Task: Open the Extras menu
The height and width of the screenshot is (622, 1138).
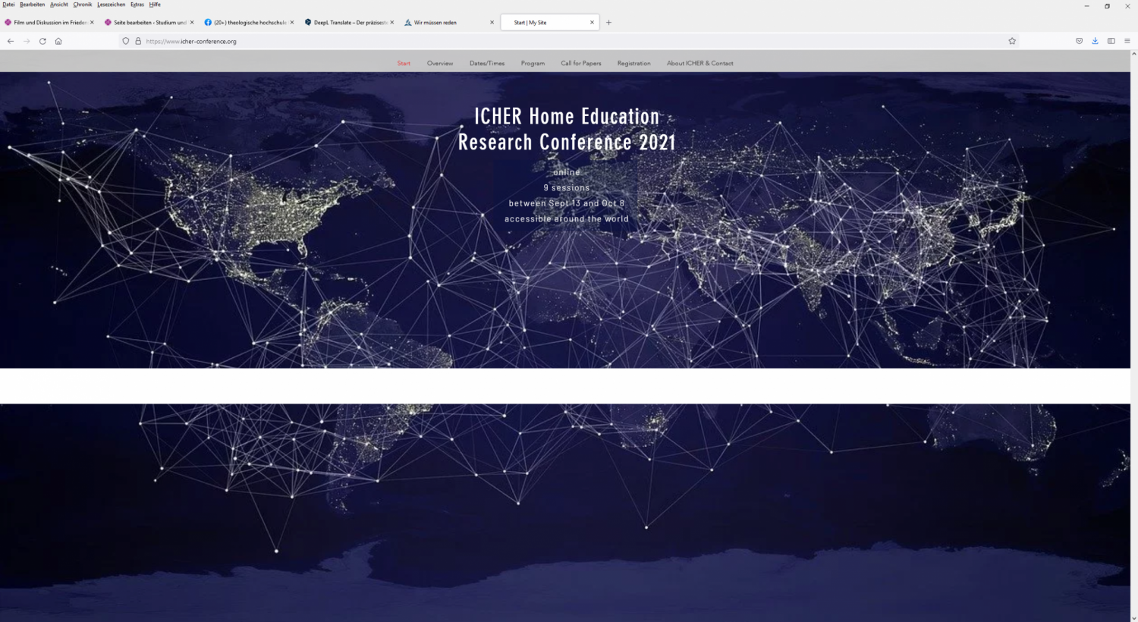Action: [x=137, y=5]
